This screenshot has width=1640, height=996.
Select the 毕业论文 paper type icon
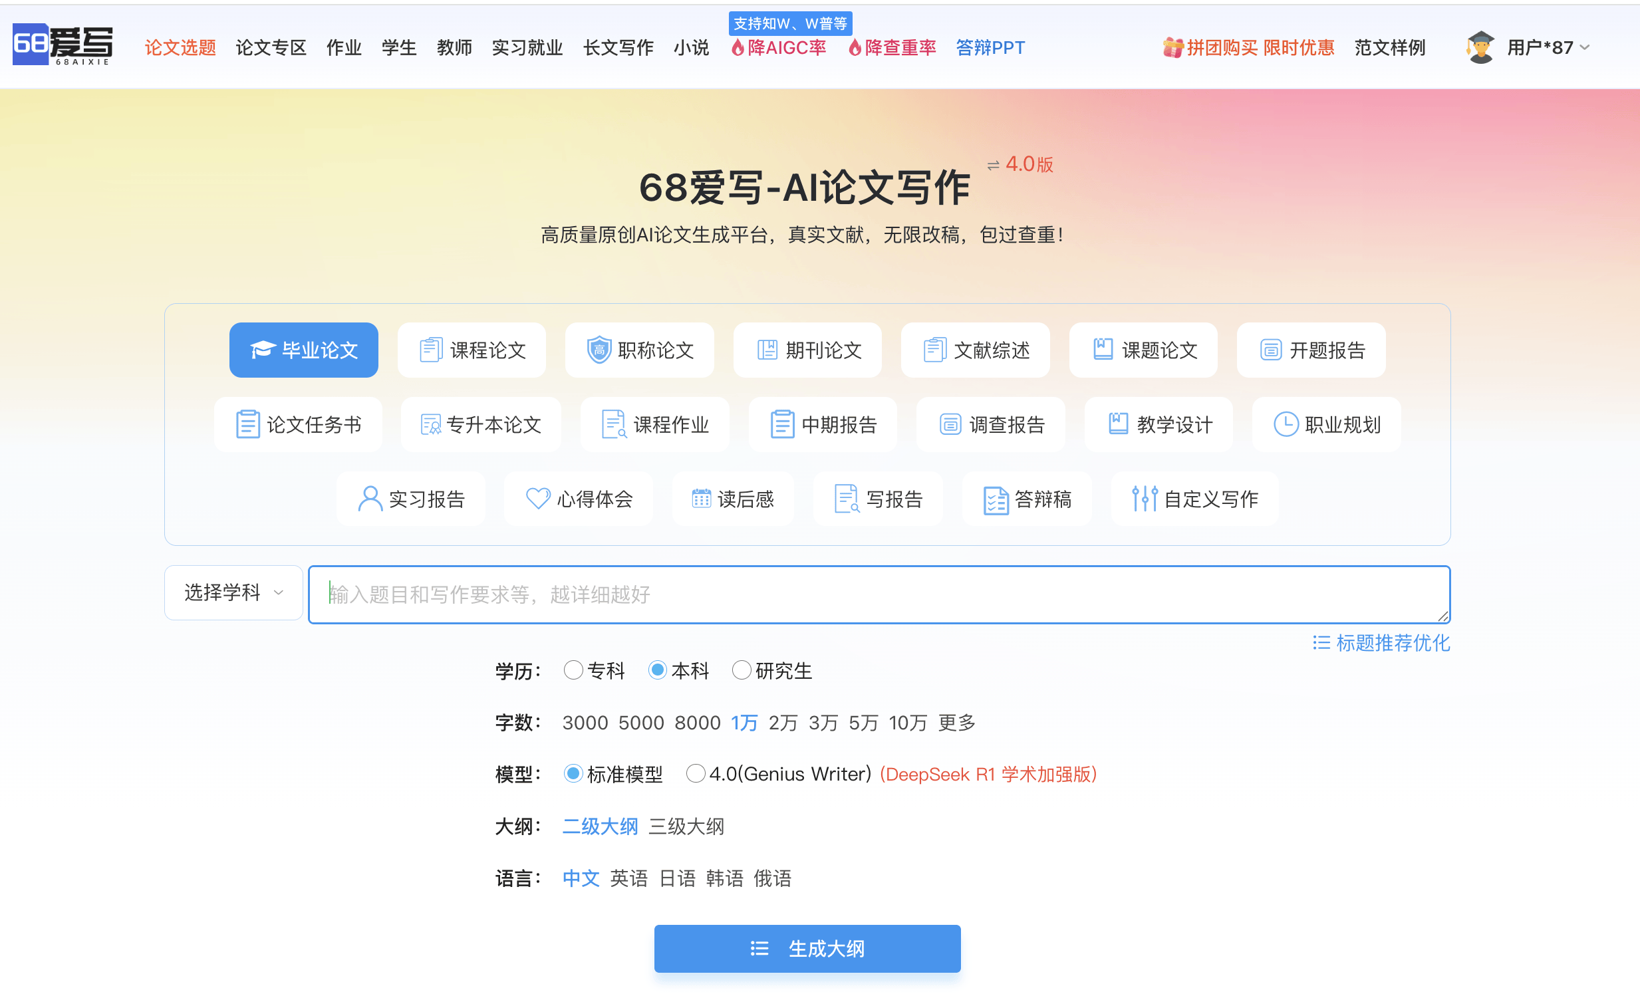click(262, 348)
